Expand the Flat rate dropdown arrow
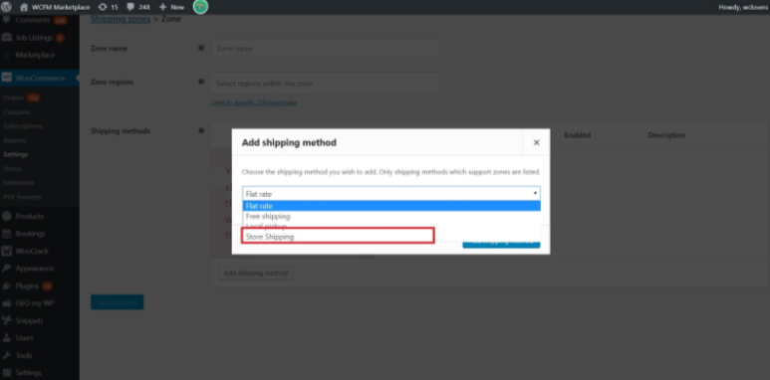770x380 pixels. pyautogui.click(x=535, y=194)
